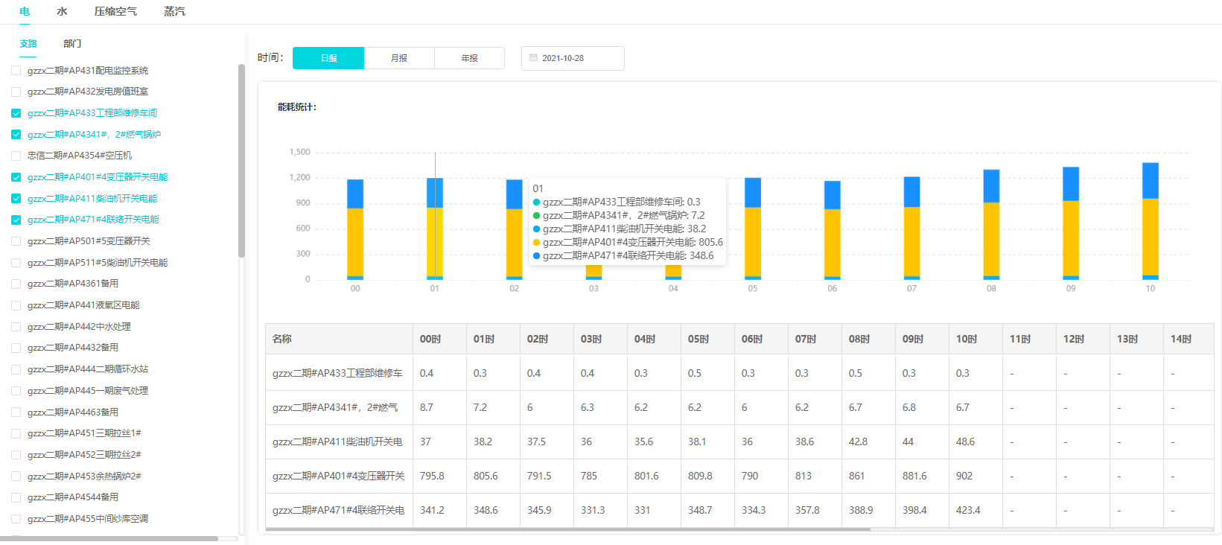Click the bar for hour 00
Image resolution: width=1222 pixels, height=545 pixels.
click(355, 229)
